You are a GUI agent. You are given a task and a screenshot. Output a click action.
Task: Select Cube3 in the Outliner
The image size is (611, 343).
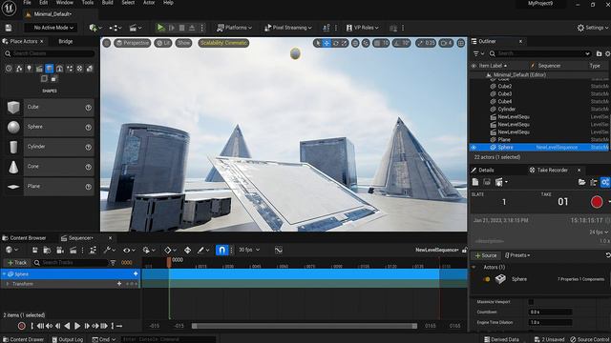(x=505, y=94)
